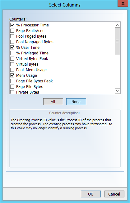Screen dimensions: 130x203
Task: Check the Virtual Bytes Peak option
Action: point(12,59)
